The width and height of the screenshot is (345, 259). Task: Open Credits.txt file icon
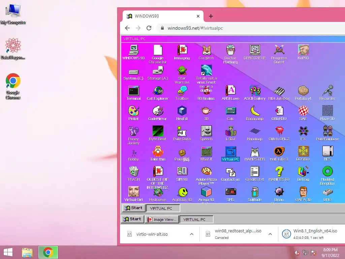255,174
